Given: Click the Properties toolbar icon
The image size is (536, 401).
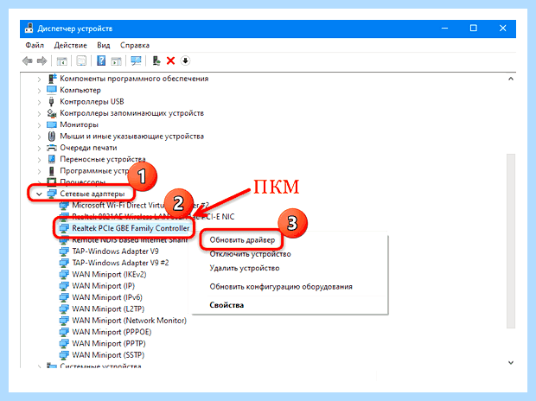Looking at the screenshot, I should point(81,60).
